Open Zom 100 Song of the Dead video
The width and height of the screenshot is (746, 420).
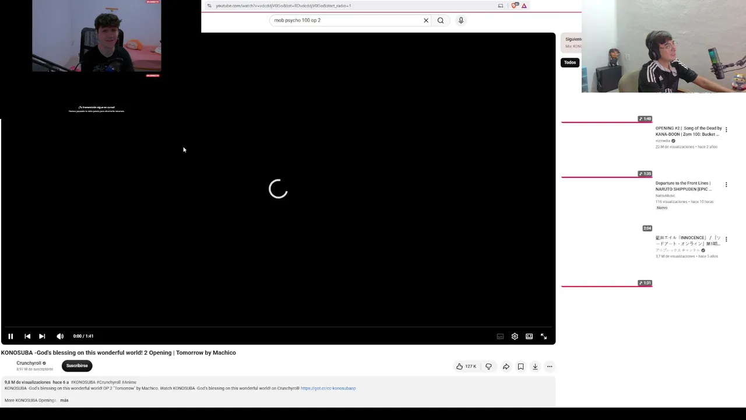tap(688, 131)
